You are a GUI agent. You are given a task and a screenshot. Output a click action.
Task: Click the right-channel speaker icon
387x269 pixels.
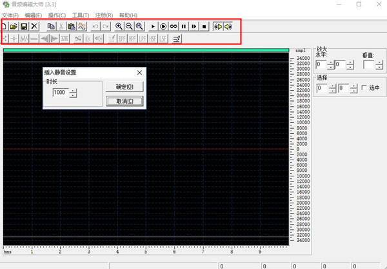pos(228,26)
